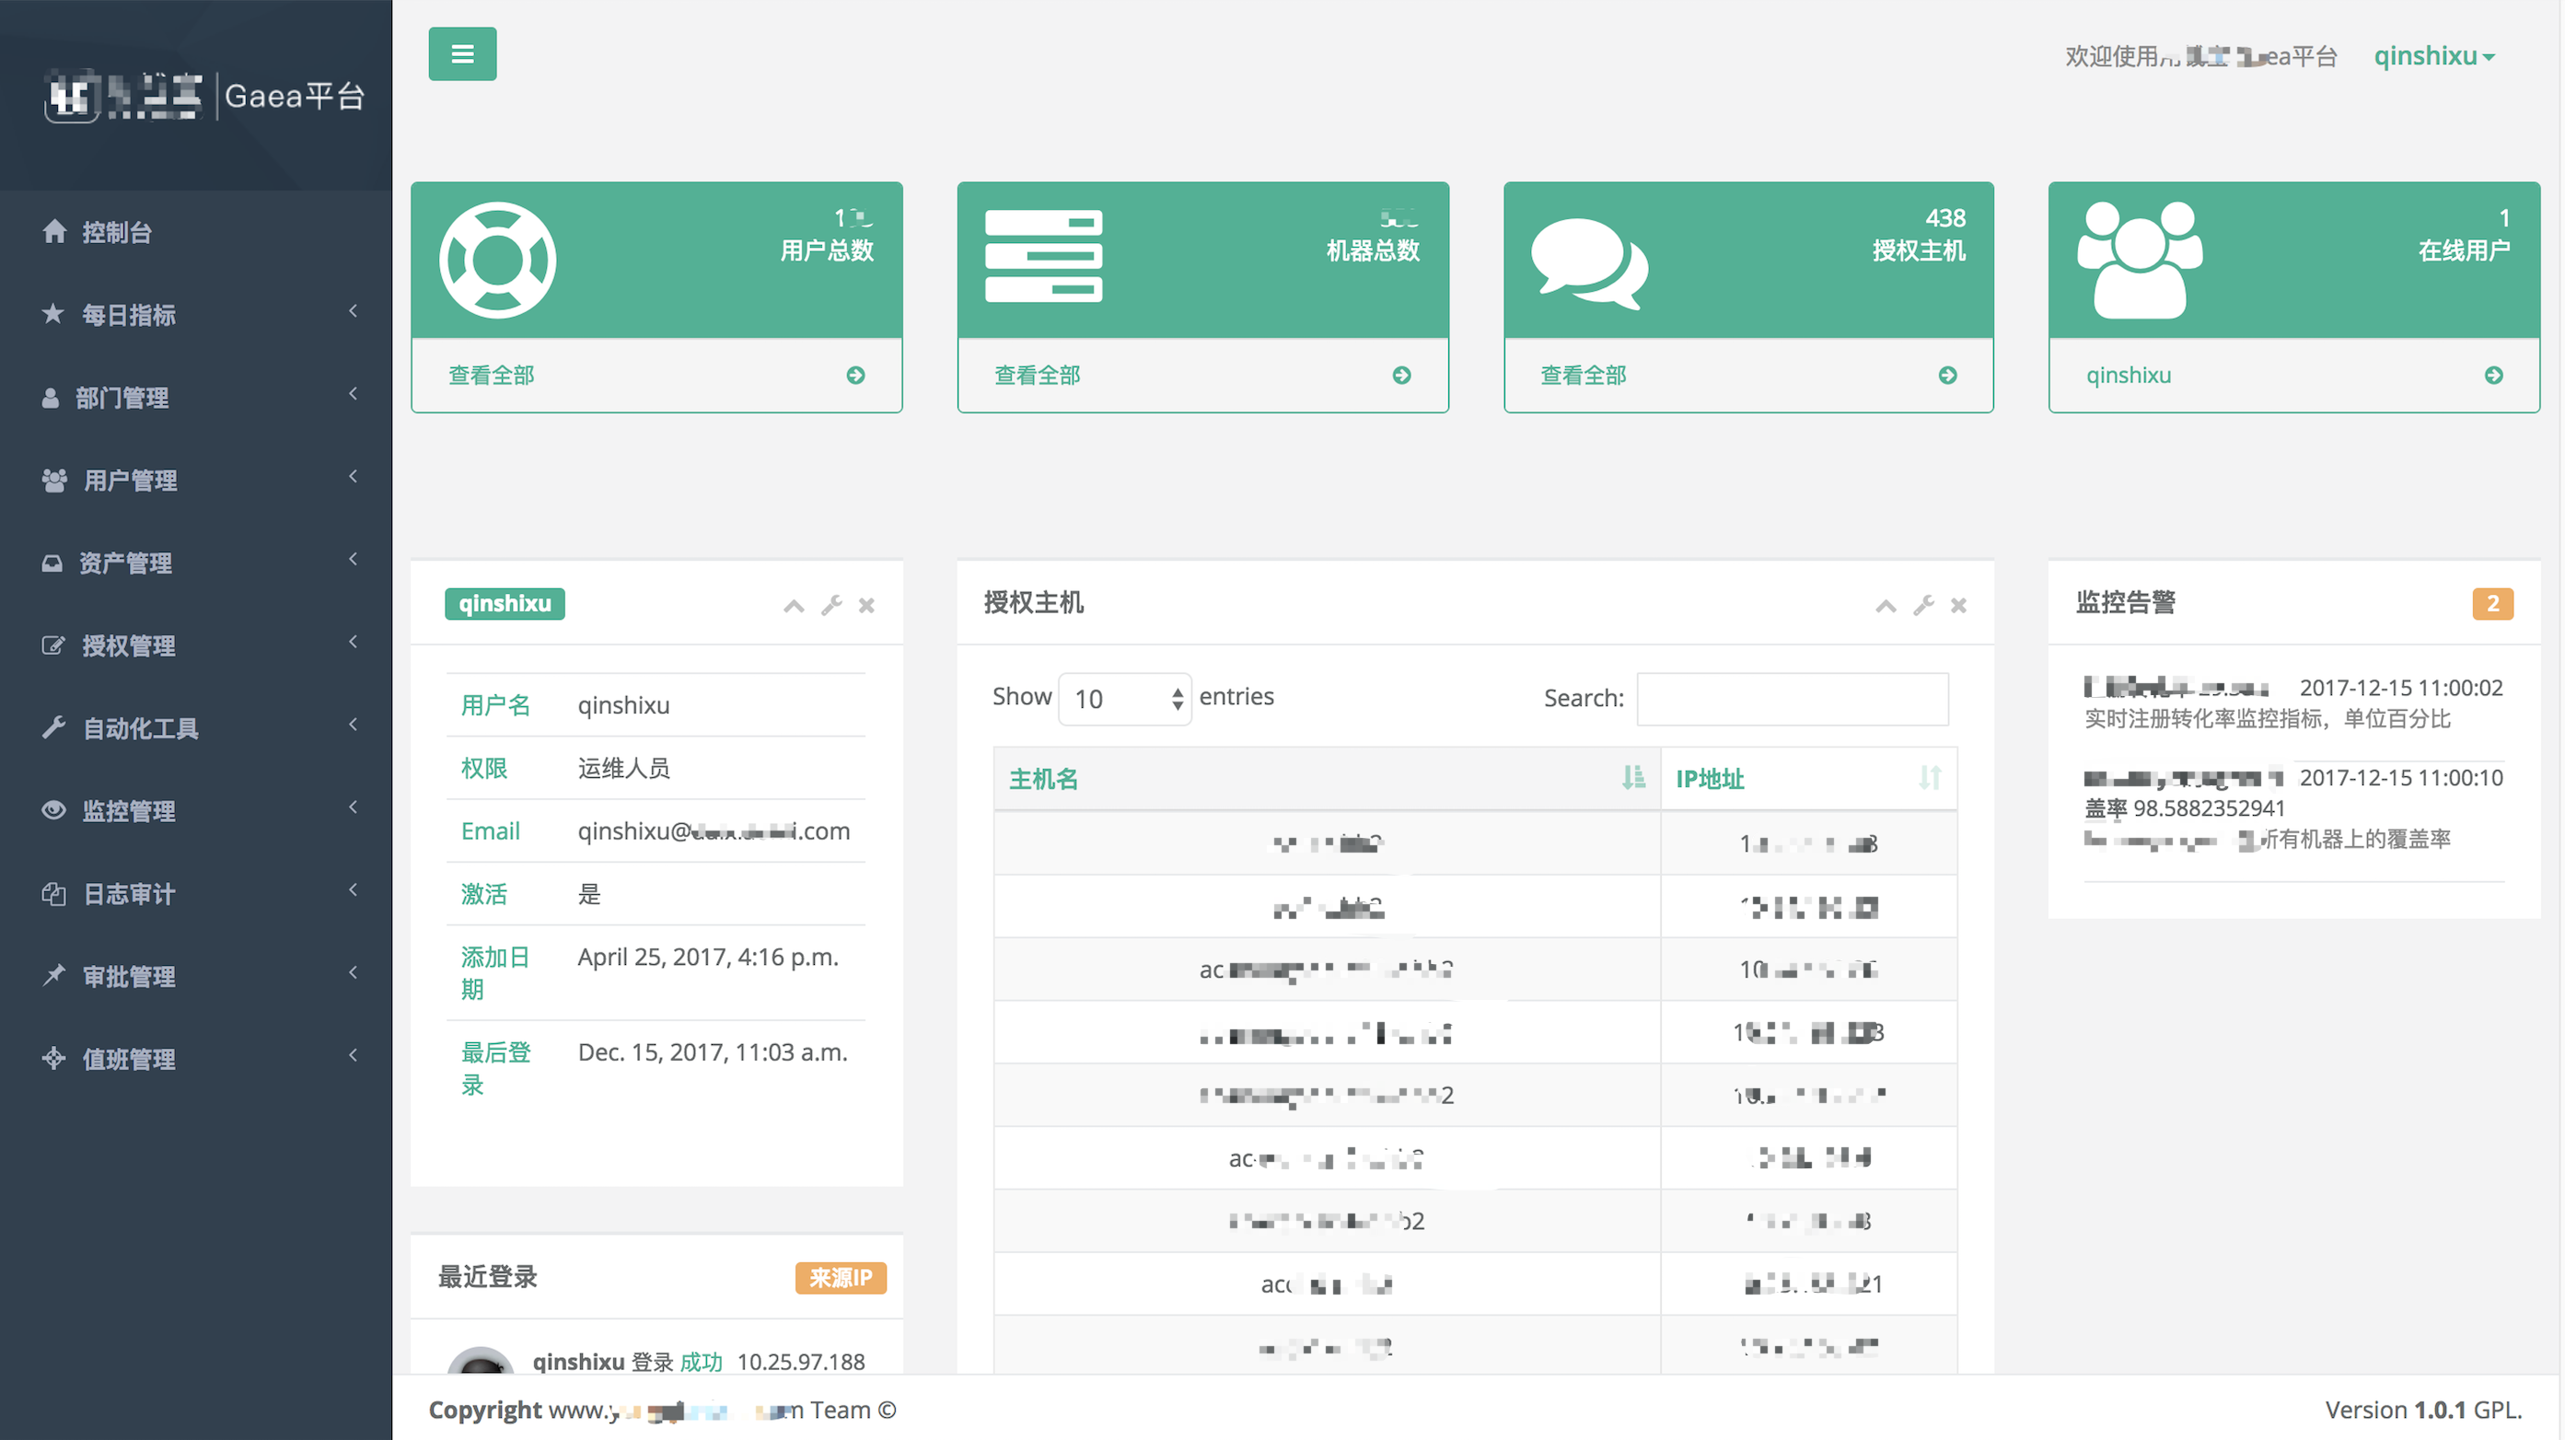
Task: Open the 监控管理 sidebar menu
Action: 196,810
